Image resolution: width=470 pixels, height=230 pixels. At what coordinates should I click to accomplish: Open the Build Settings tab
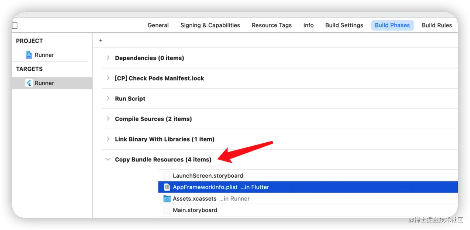[x=344, y=25]
